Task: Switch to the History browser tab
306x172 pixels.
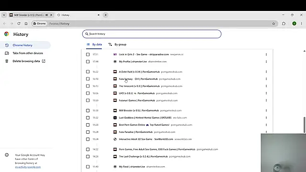Action: pos(78,15)
